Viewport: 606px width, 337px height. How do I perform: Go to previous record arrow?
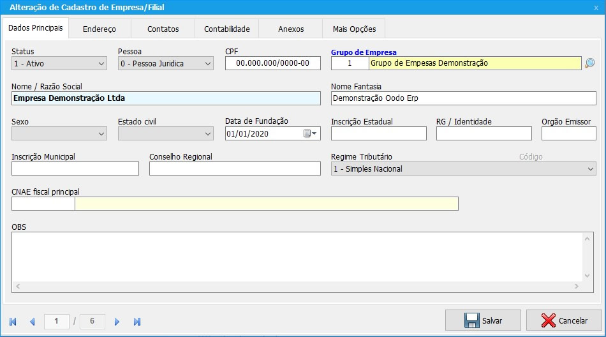click(x=33, y=322)
